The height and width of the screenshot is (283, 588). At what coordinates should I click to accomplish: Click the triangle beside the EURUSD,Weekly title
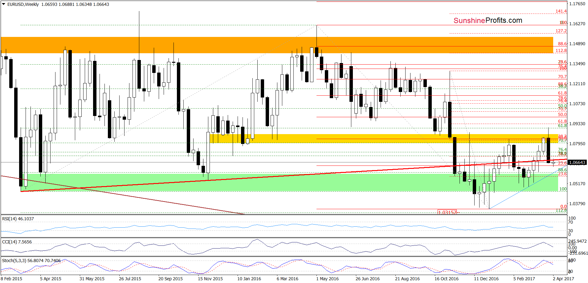click(4, 4)
